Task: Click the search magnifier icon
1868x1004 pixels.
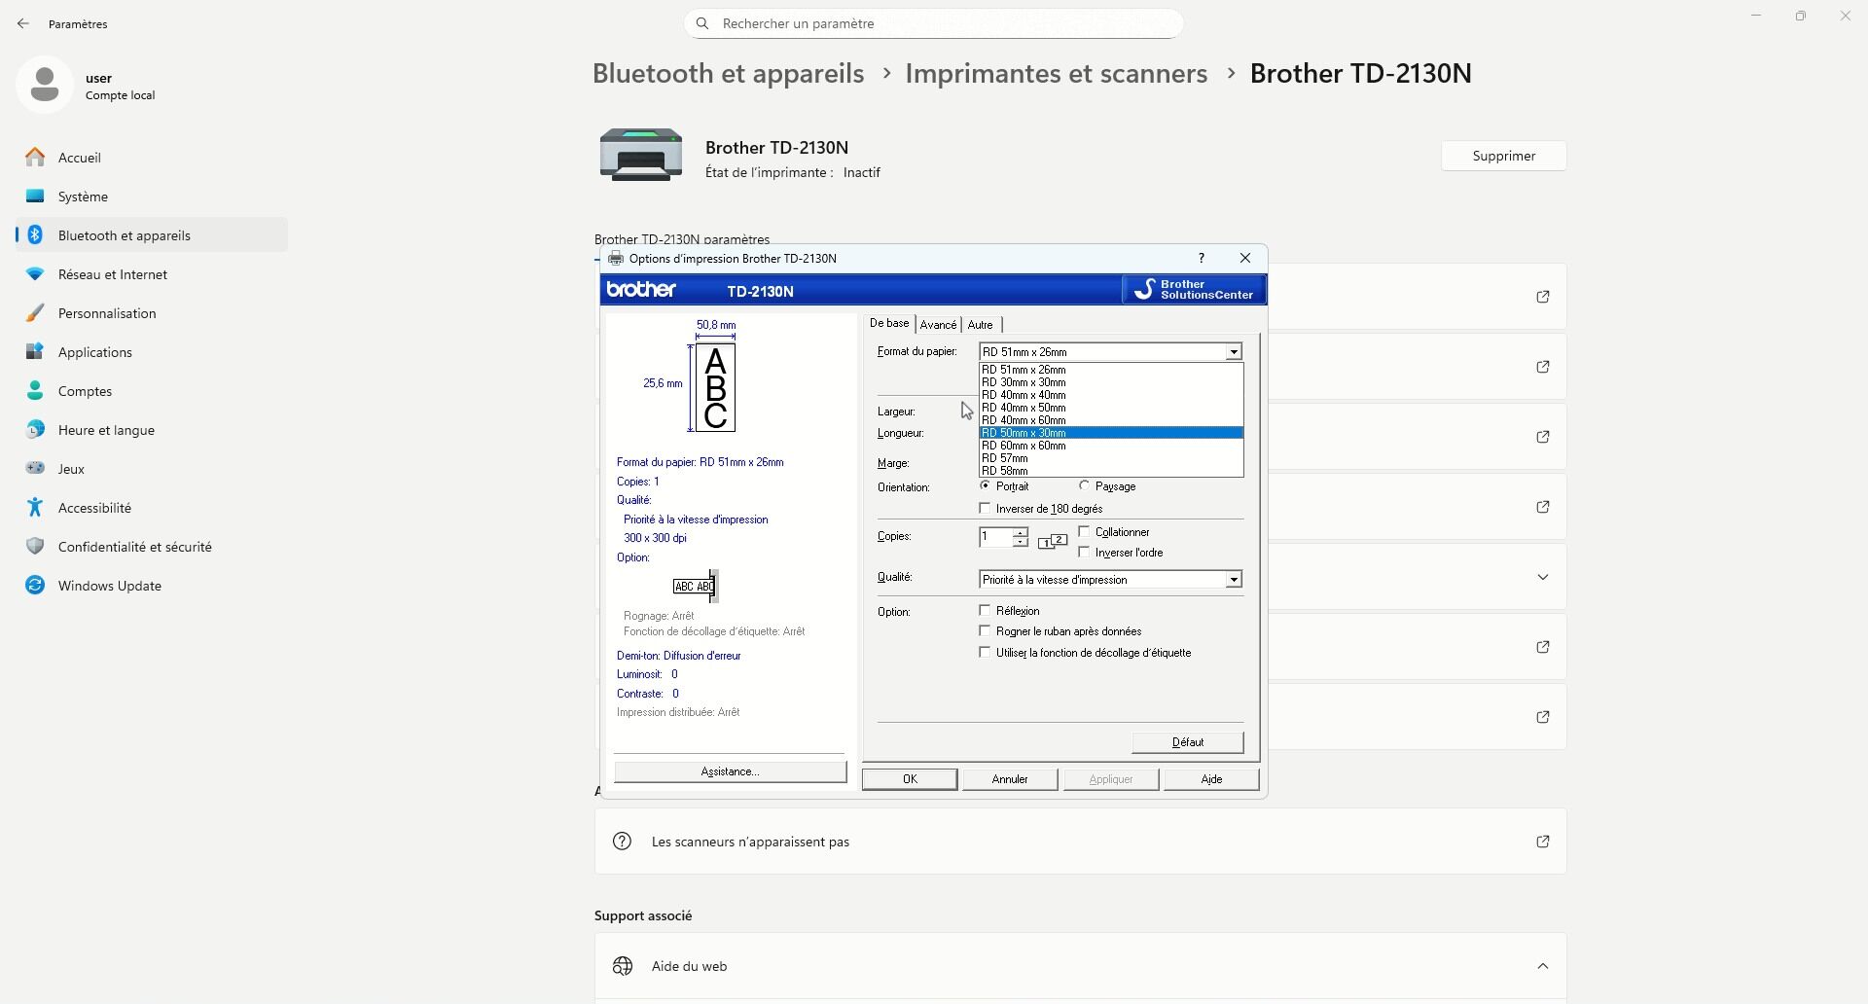Action: point(703,23)
